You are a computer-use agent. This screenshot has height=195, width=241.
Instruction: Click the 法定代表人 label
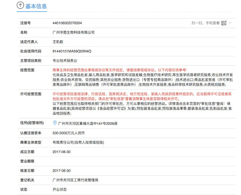[x=29, y=42]
